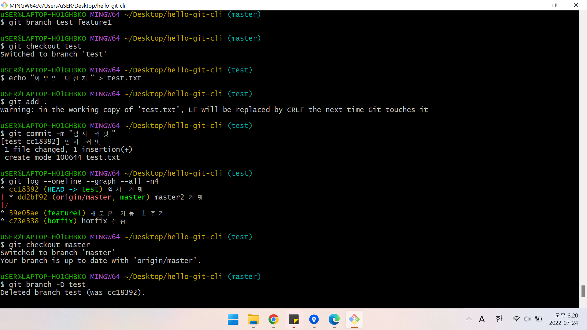This screenshot has width=587, height=330.
Task: Restore down the MINGW64 terminal window
Action: coord(554,5)
